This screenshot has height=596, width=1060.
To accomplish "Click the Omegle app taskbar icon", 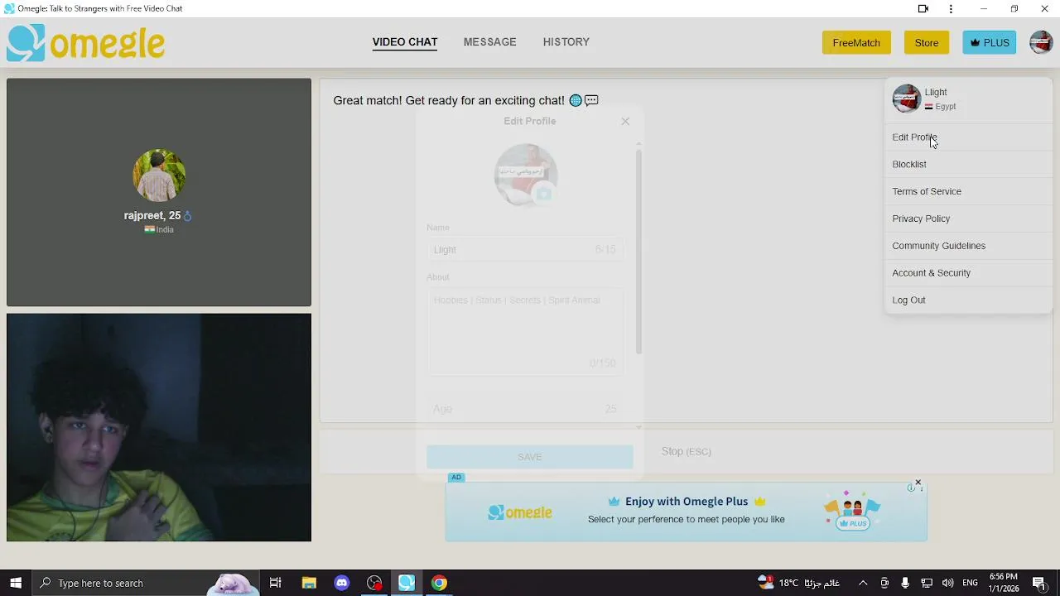I will [x=407, y=583].
